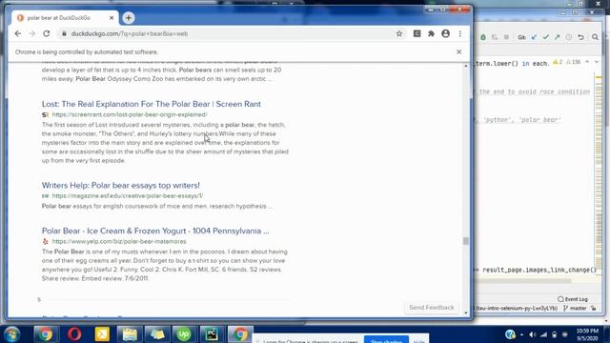Open the yelp.com polar-bear-matamoras URL

pyautogui.click(x=119, y=241)
